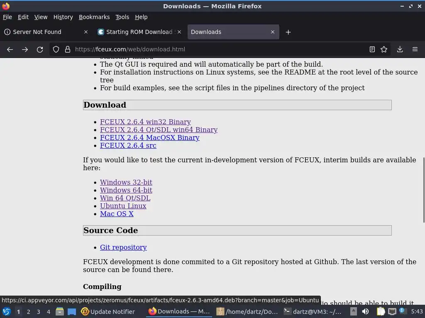Open the system start menu icon in taskbar
The image size is (425, 318).
(x=6, y=312)
